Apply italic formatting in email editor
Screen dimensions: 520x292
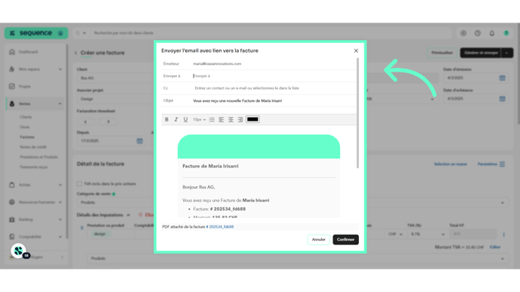pos(176,119)
